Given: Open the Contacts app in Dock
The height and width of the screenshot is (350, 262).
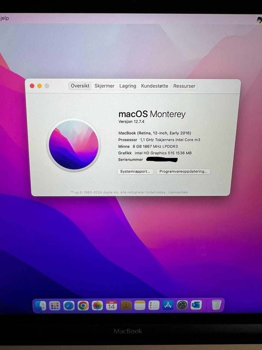Looking at the screenshot, I should 126,305.
